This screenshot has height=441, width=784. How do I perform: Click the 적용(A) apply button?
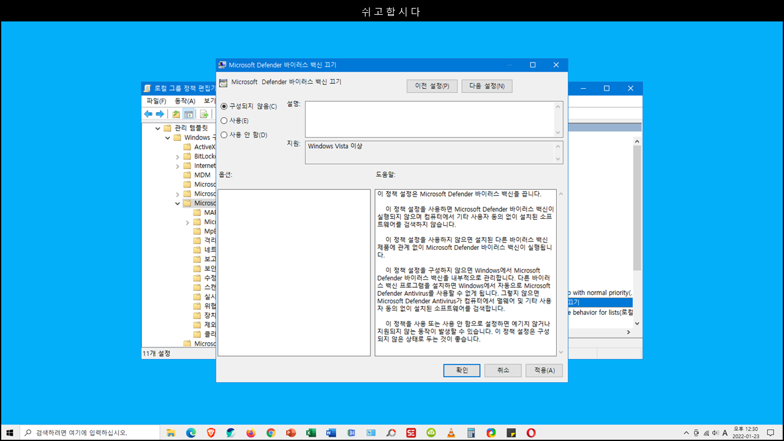[x=544, y=371]
